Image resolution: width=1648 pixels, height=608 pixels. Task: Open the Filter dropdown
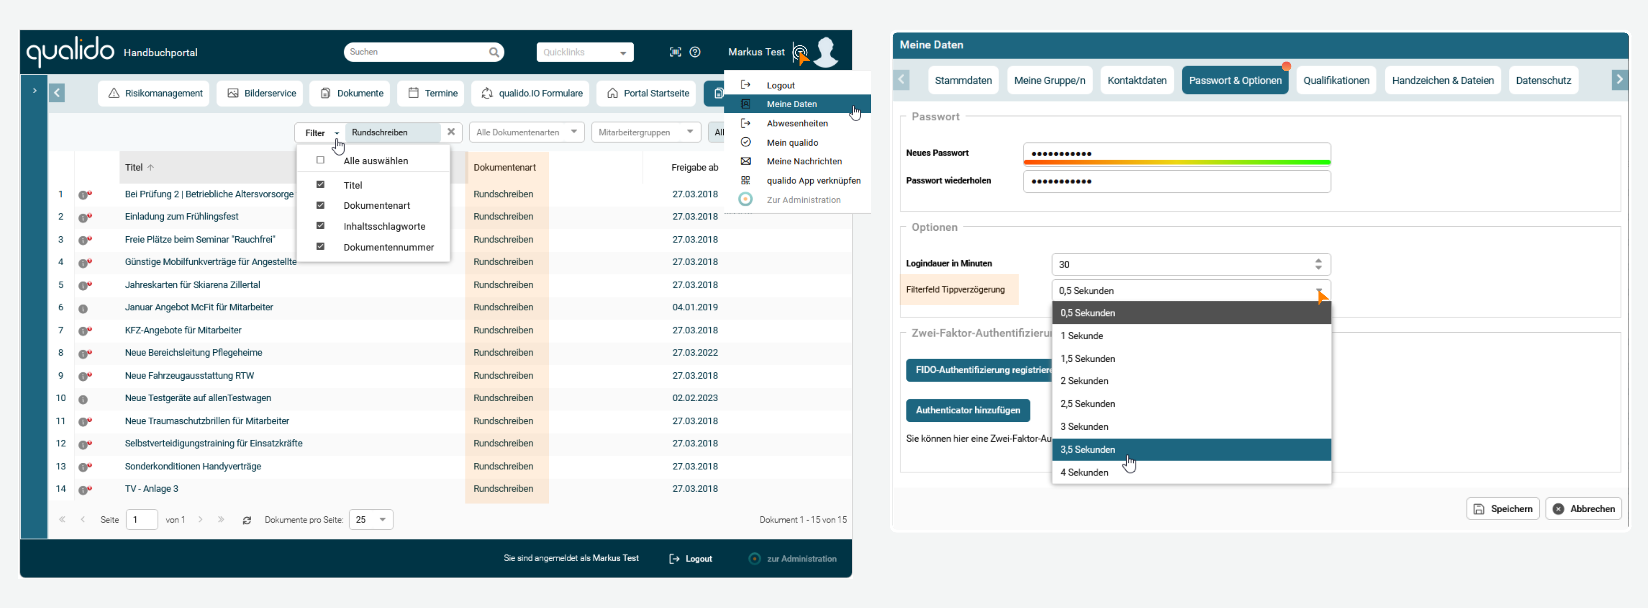320,132
